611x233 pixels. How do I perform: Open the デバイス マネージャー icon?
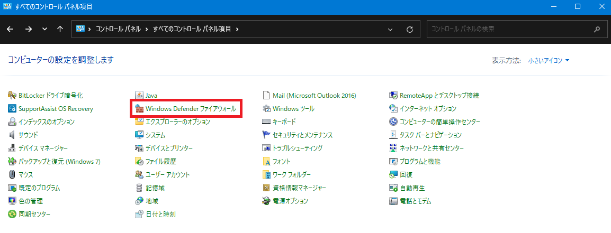coord(12,148)
